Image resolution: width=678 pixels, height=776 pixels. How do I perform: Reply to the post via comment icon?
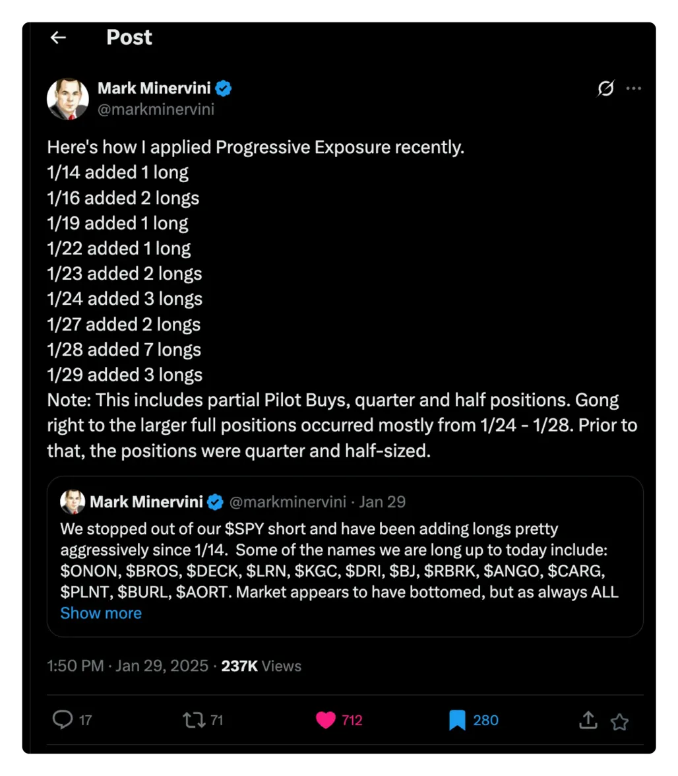(x=62, y=720)
